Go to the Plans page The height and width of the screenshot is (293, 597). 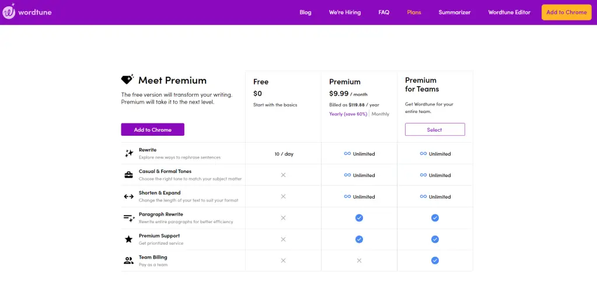click(414, 12)
